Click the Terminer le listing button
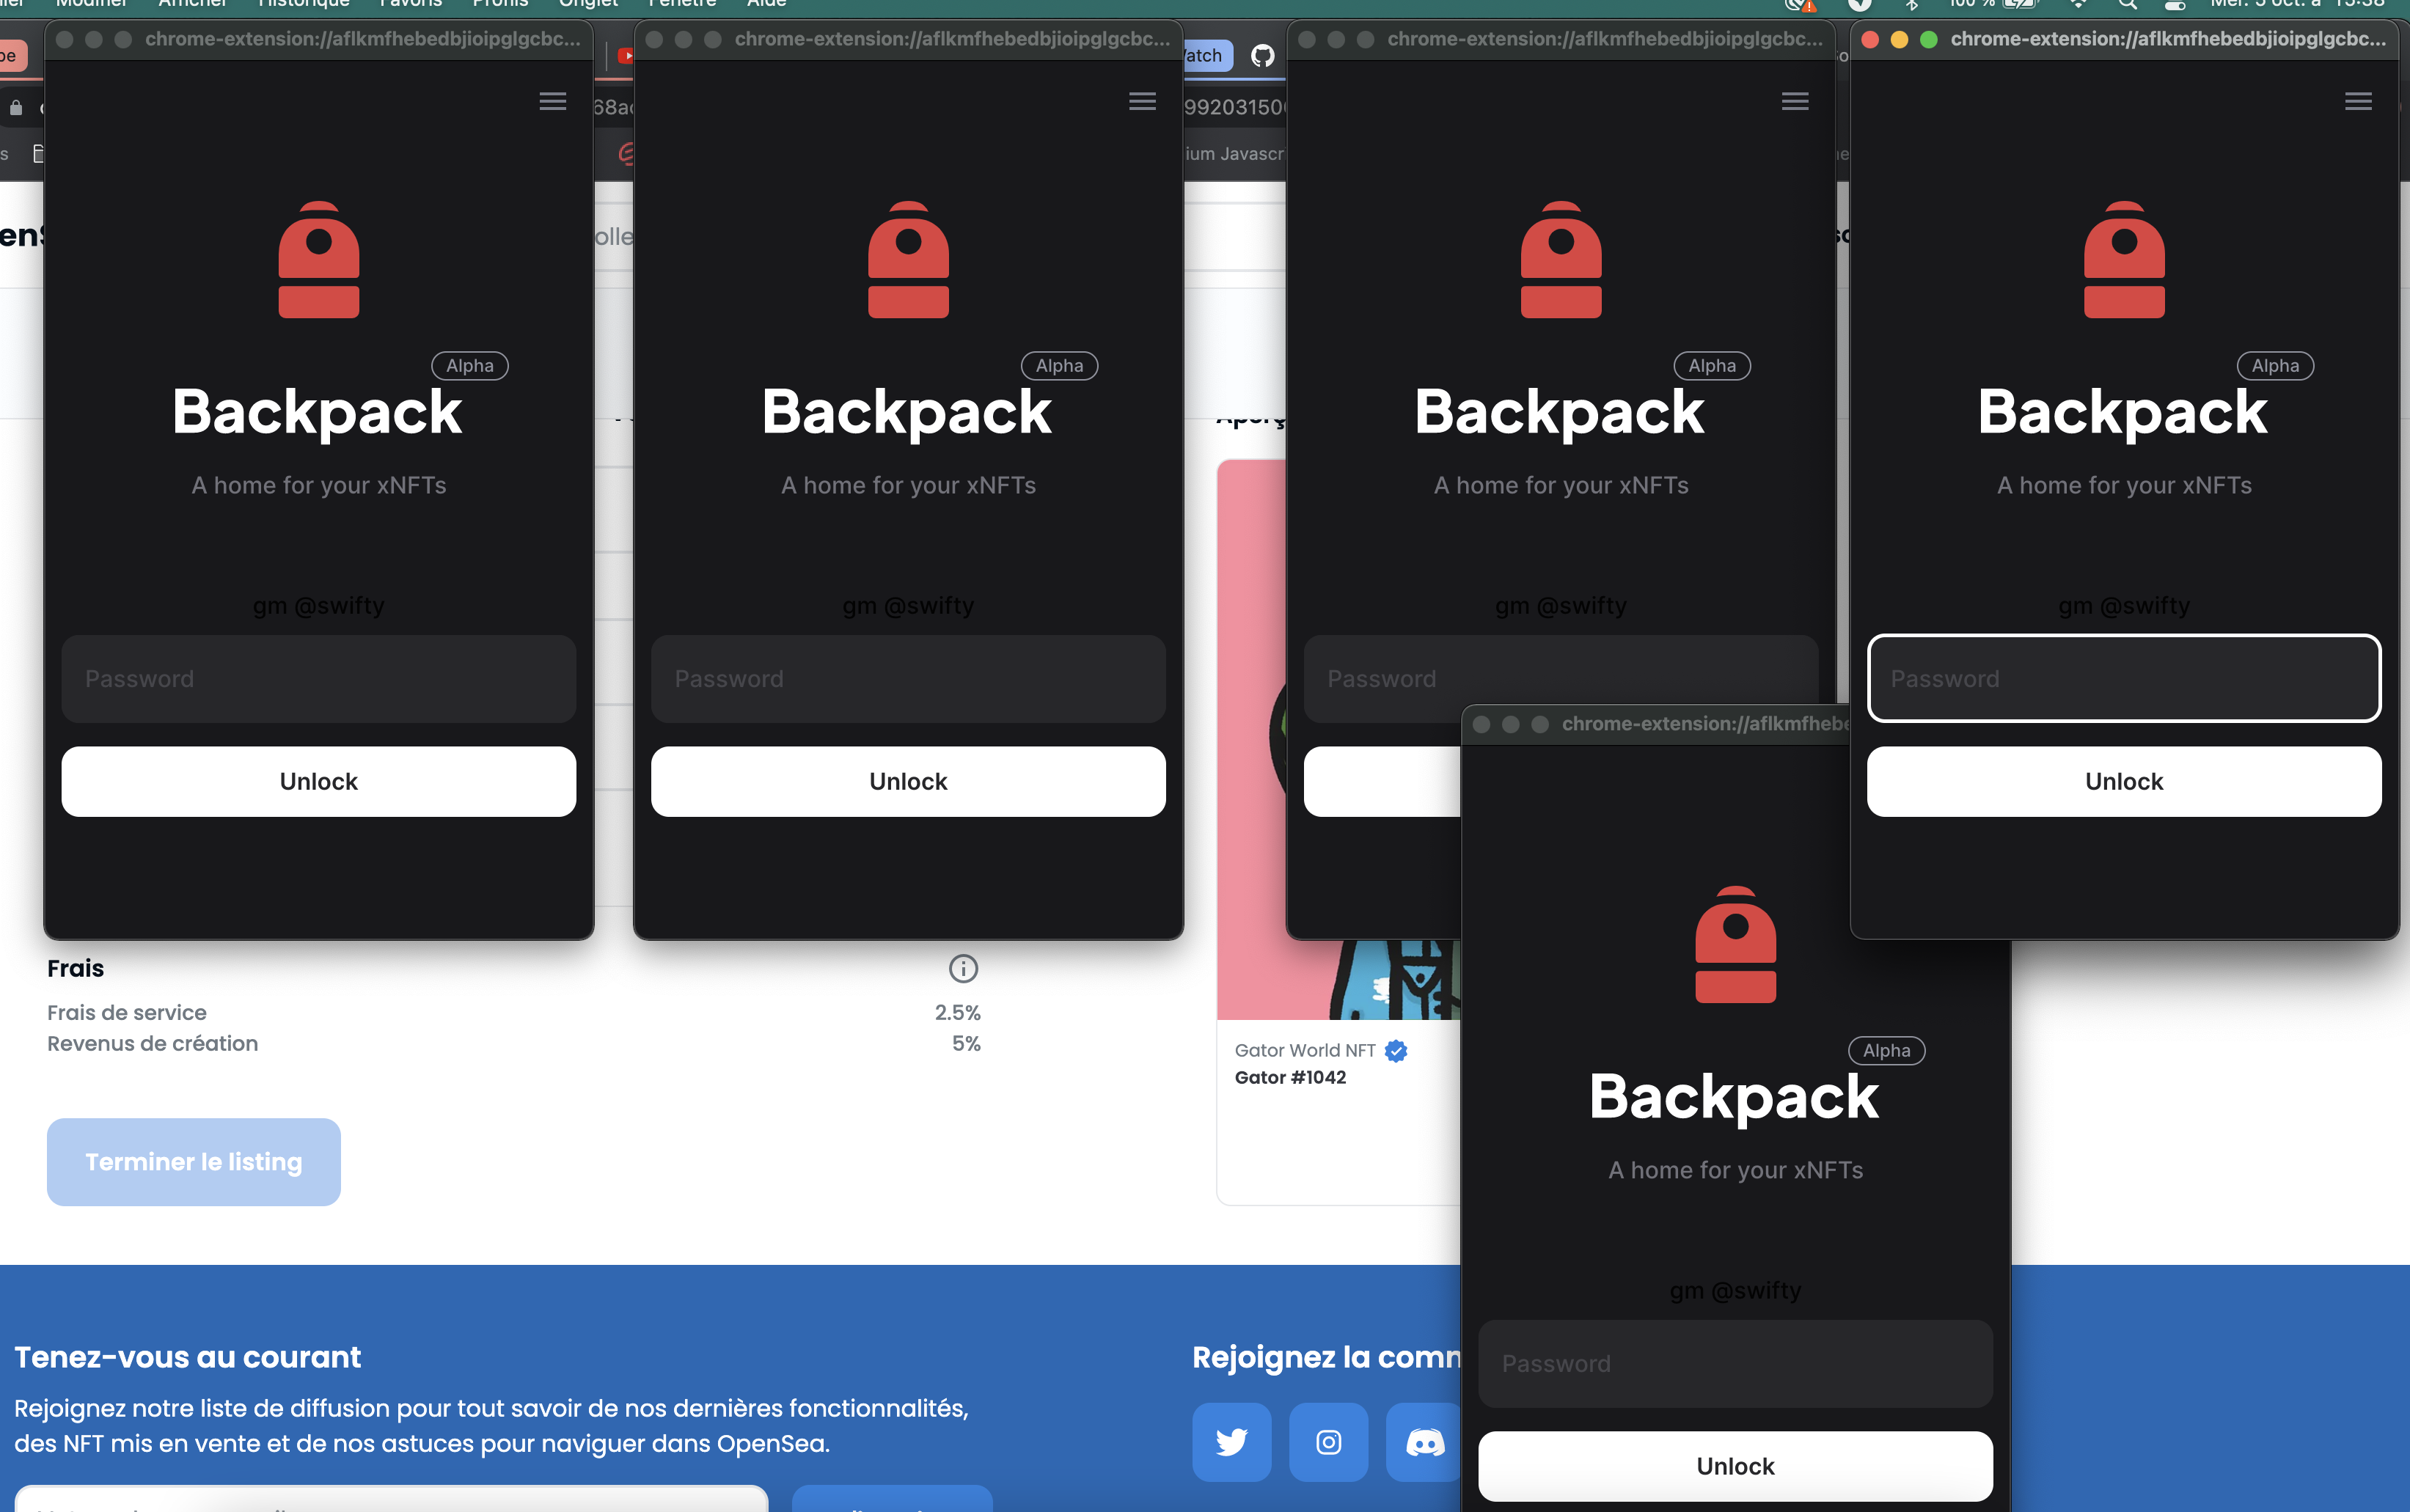This screenshot has width=2410, height=1512. click(x=193, y=1161)
